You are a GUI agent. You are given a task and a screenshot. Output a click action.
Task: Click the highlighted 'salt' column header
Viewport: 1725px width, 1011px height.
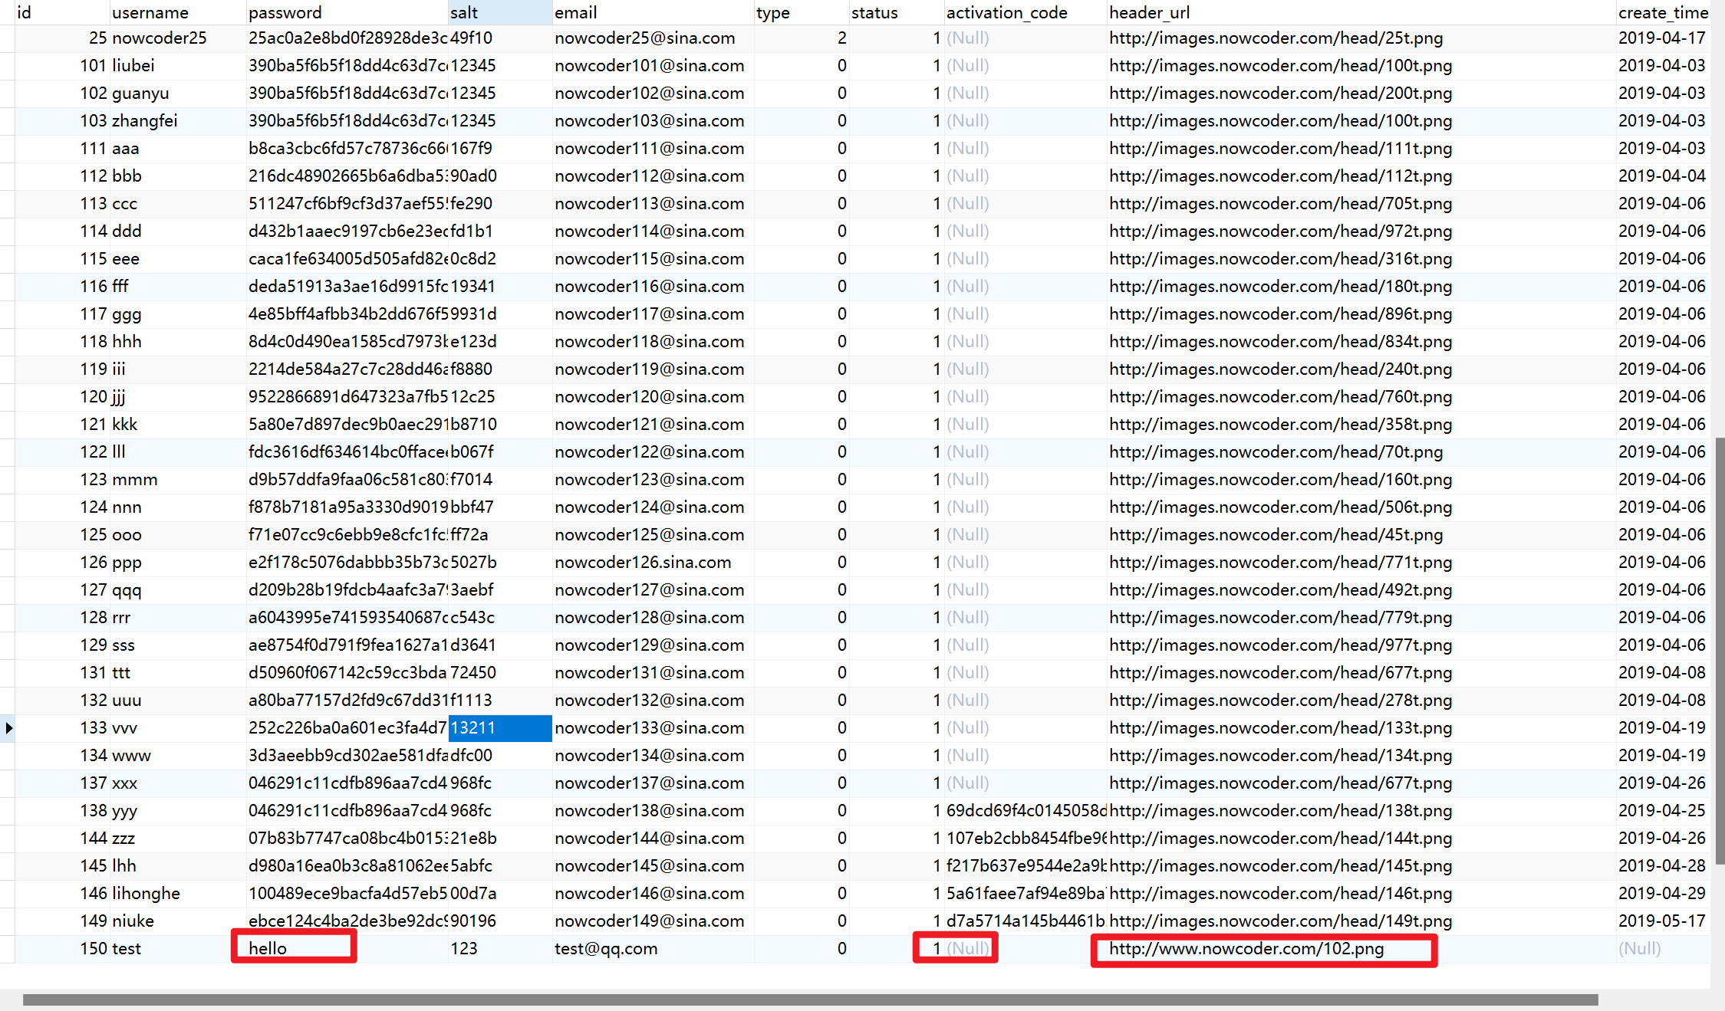[x=500, y=12]
